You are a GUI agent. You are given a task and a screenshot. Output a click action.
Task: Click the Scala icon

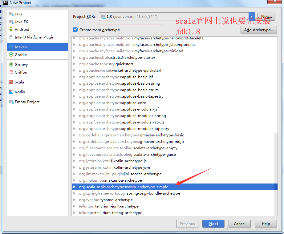coord(11,82)
